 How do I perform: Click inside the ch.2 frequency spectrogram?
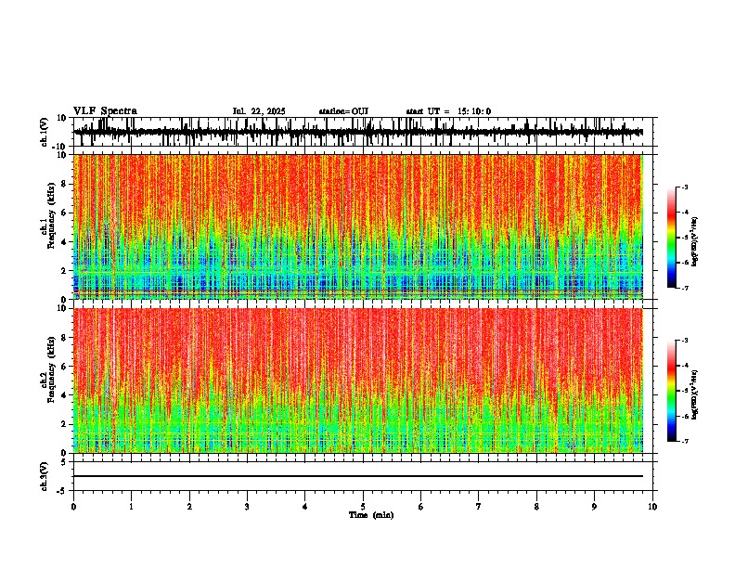coord(358,381)
